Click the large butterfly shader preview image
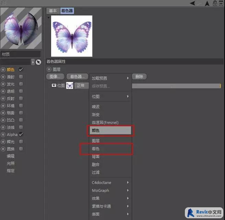The height and width of the screenshot is (220, 225). click(72, 36)
